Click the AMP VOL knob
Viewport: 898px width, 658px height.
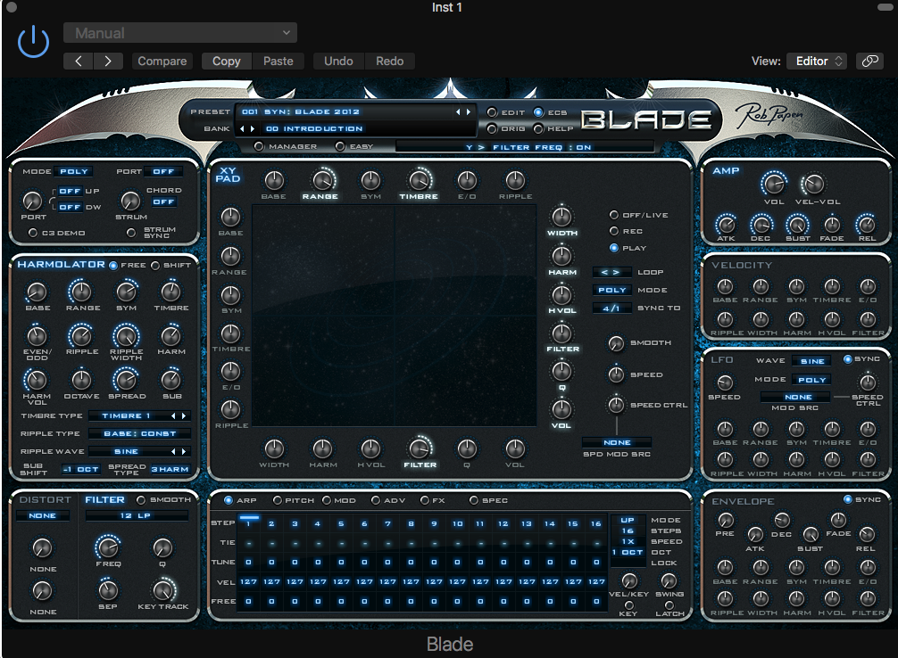773,185
